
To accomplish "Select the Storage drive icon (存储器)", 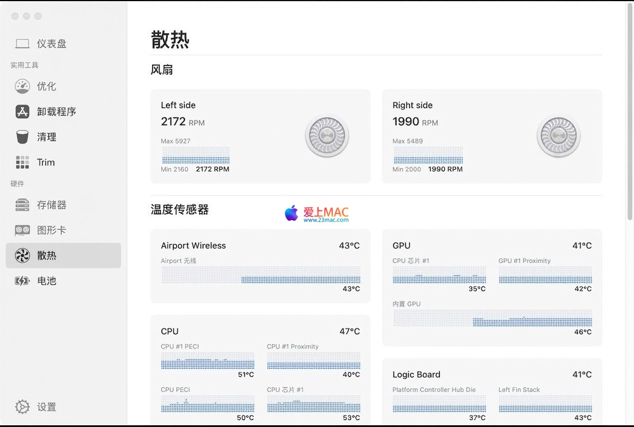I will coord(22,205).
